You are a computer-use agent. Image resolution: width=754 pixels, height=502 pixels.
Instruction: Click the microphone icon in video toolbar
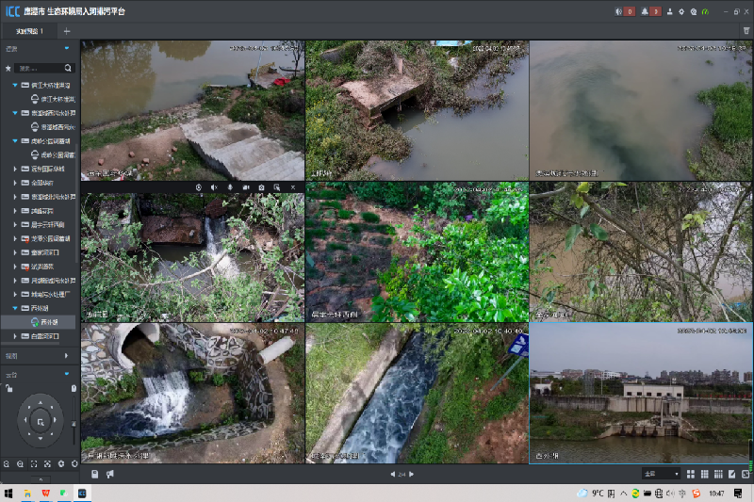[x=229, y=188]
